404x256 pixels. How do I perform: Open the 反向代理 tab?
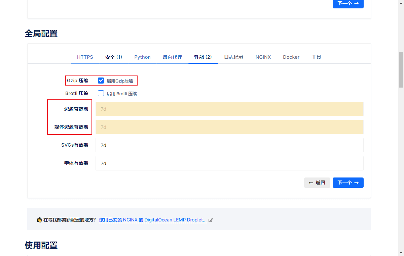(172, 57)
